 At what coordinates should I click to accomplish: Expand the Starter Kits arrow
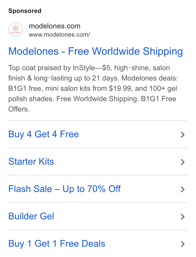pos(183,162)
